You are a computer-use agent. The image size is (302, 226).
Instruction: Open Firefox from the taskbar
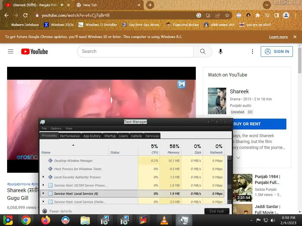tap(46, 220)
